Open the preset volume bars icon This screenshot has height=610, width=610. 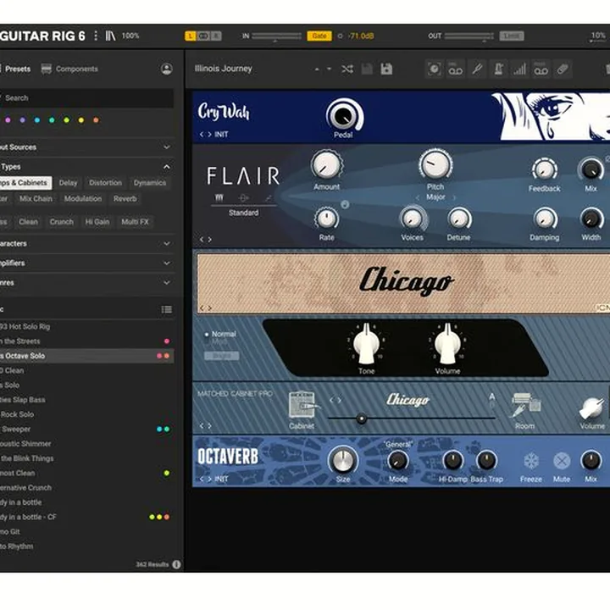519,69
